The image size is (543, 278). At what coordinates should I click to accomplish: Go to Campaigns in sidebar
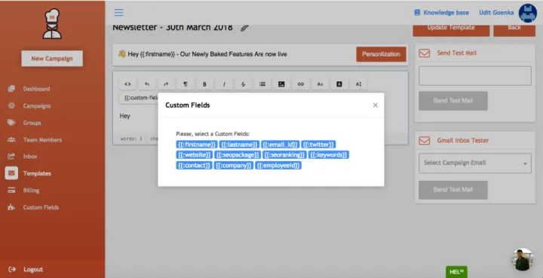click(x=37, y=105)
